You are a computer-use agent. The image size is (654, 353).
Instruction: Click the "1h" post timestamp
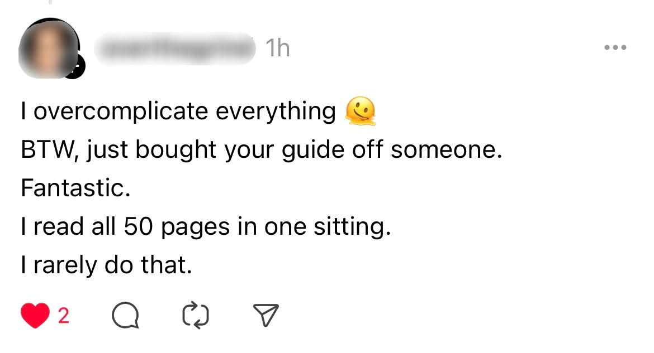278,49
